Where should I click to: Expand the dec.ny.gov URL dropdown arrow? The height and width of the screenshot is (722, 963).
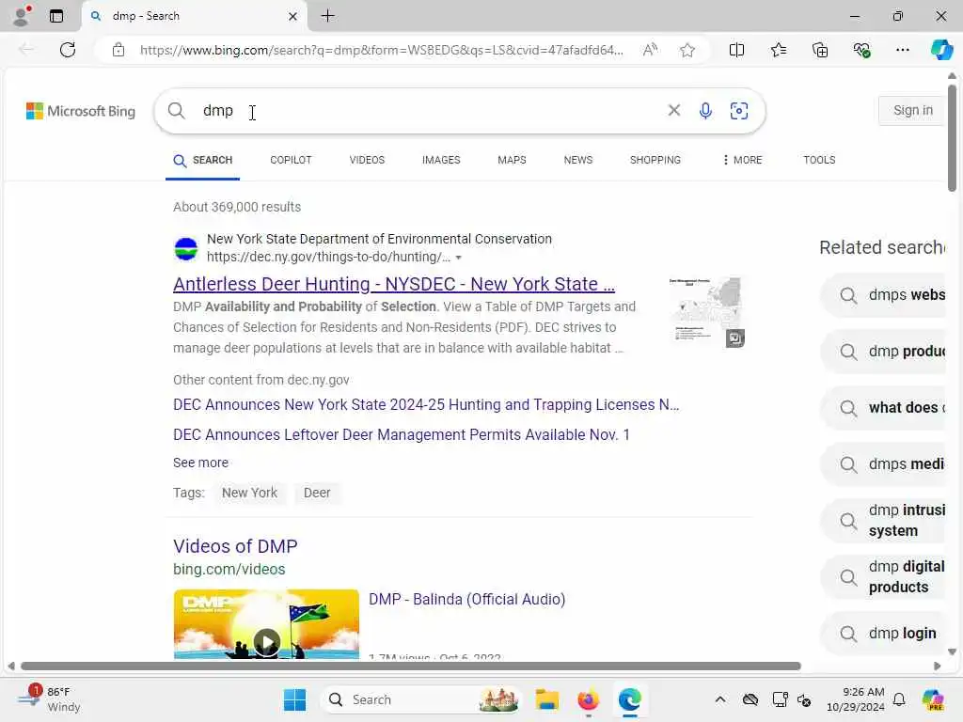point(458,258)
